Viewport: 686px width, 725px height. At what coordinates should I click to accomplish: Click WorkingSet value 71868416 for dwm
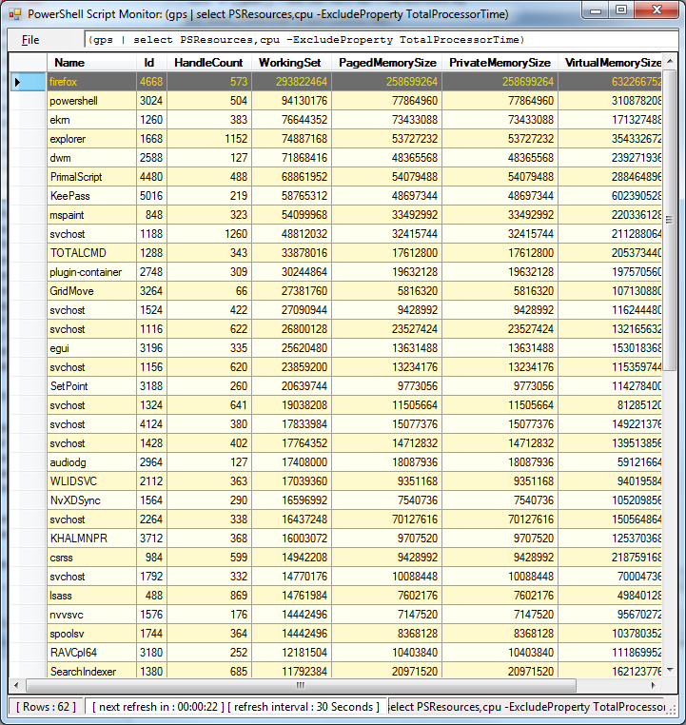pos(291,158)
